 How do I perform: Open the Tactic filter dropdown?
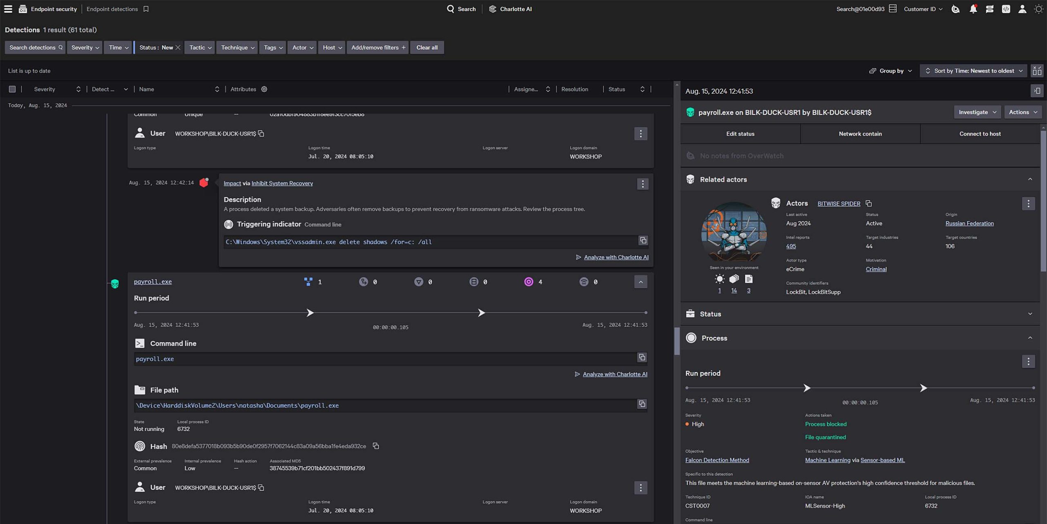click(x=200, y=47)
